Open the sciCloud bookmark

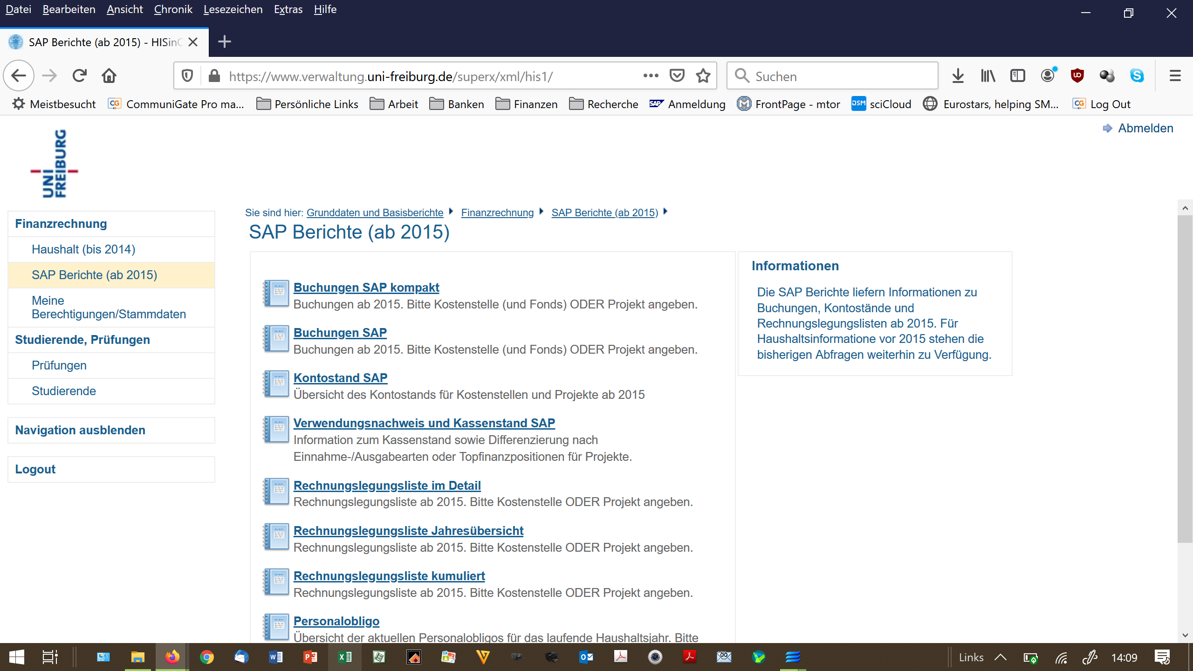pyautogui.click(x=881, y=104)
